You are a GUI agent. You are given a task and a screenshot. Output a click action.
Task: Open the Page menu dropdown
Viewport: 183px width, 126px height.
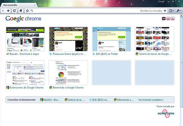[172, 11]
